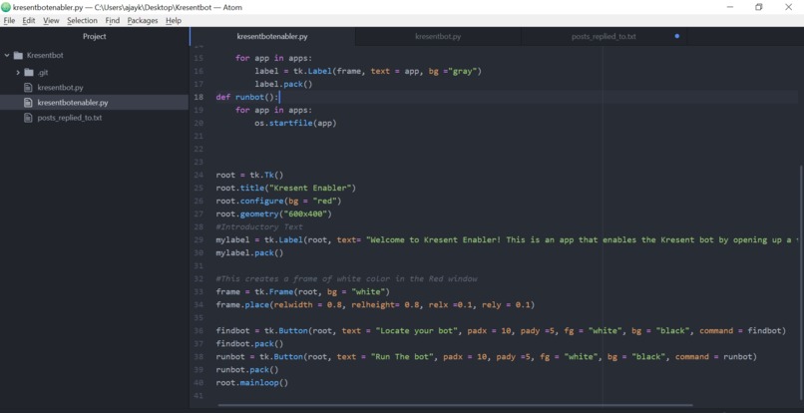Switch to the kresentbotenabler.py tab

click(x=272, y=37)
